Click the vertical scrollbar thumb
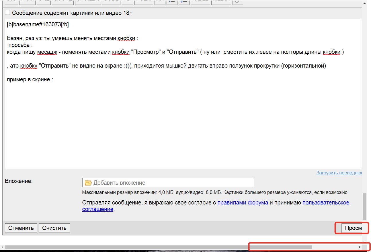The width and height of the screenshot is (371, 252). click(x=364, y=206)
